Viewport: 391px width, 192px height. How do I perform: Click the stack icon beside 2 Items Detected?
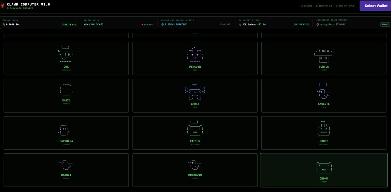click(x=163, y=24)
